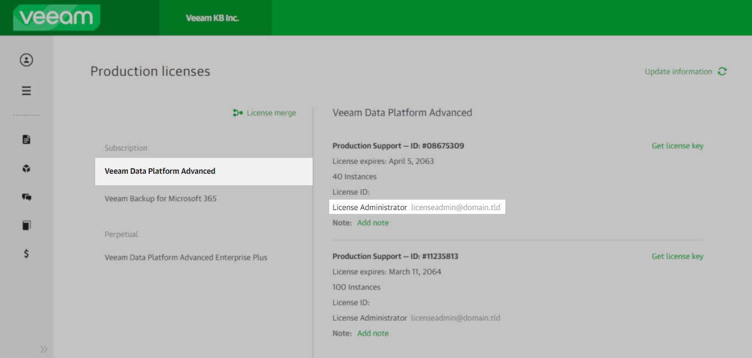This screenshot has height=358, width=752.
Task: Click Veeam Data Platform Advanced panel heading
Action: tap(402, 113)
